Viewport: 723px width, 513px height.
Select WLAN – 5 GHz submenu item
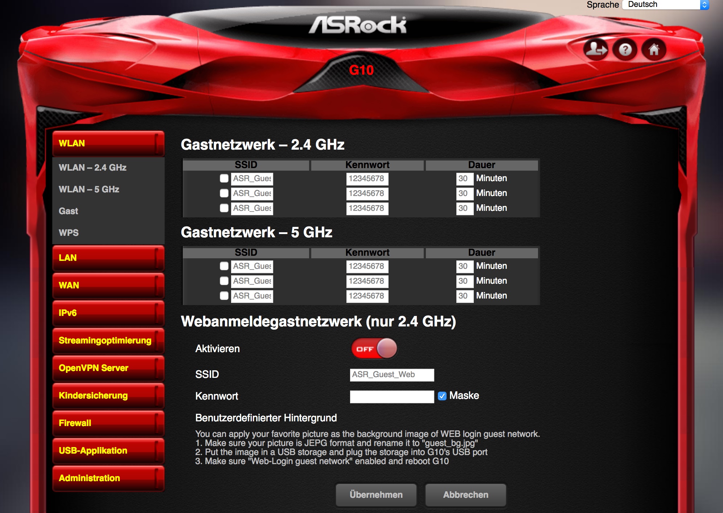[89, 189]
